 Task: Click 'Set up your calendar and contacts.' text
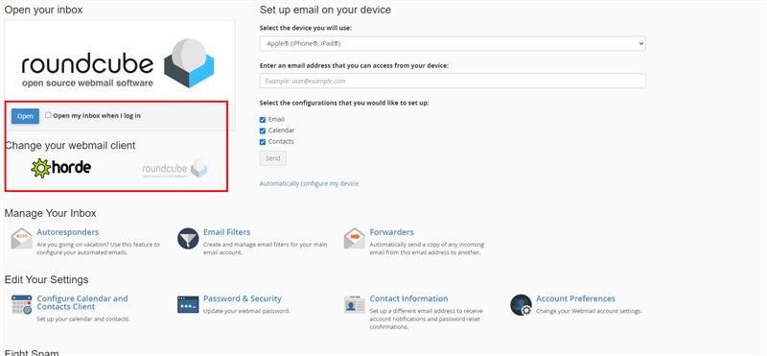point(83,320)
